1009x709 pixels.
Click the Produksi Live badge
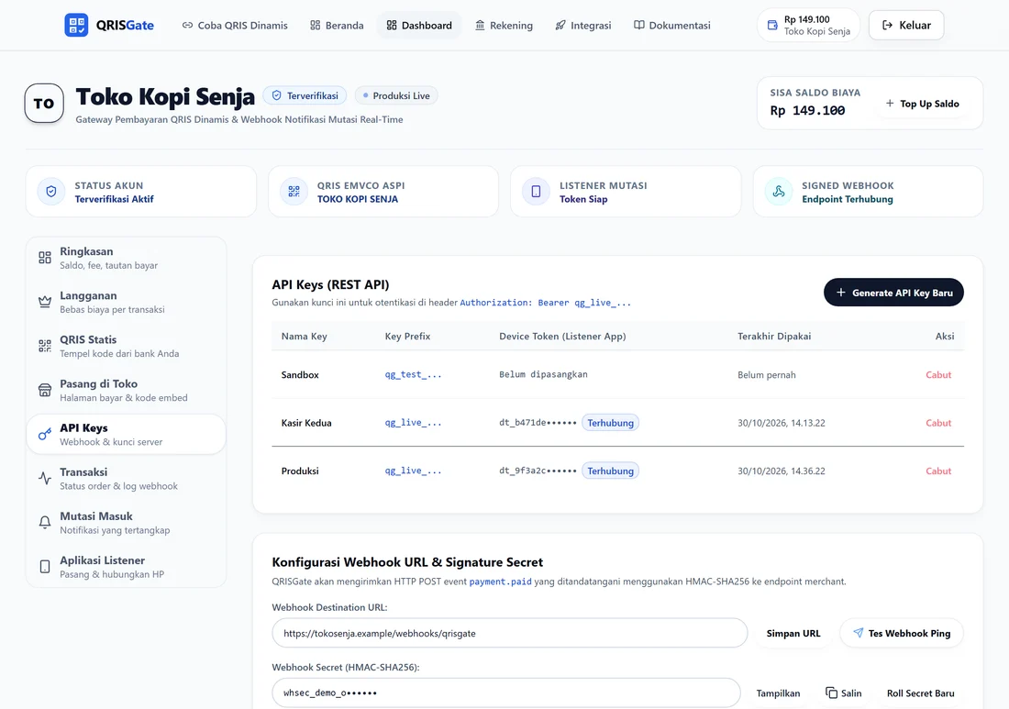click(x=396, y=95)
